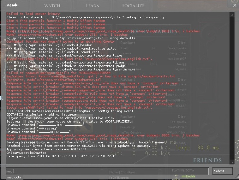Focus the console command input field
239x180 pixels.
107,171
